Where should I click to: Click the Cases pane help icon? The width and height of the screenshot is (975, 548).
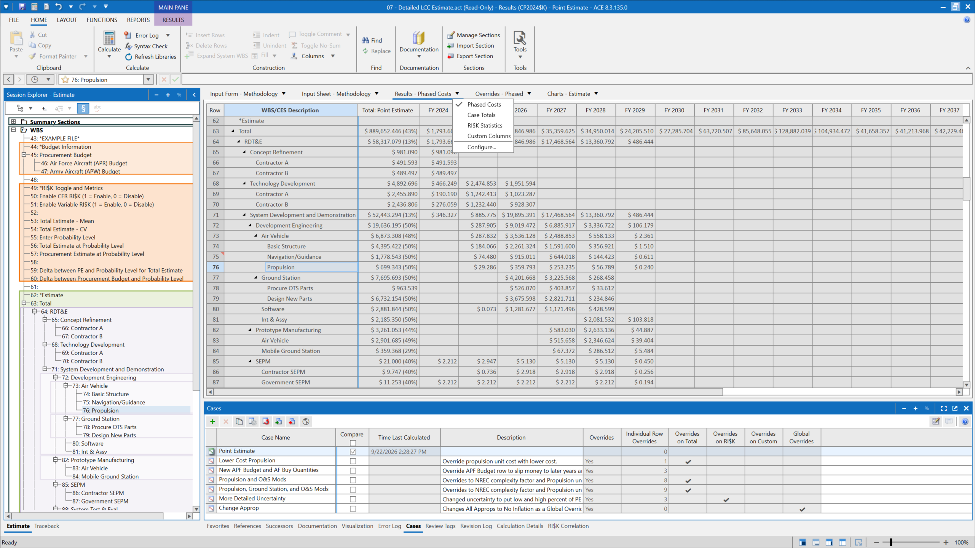coord(965,421)
